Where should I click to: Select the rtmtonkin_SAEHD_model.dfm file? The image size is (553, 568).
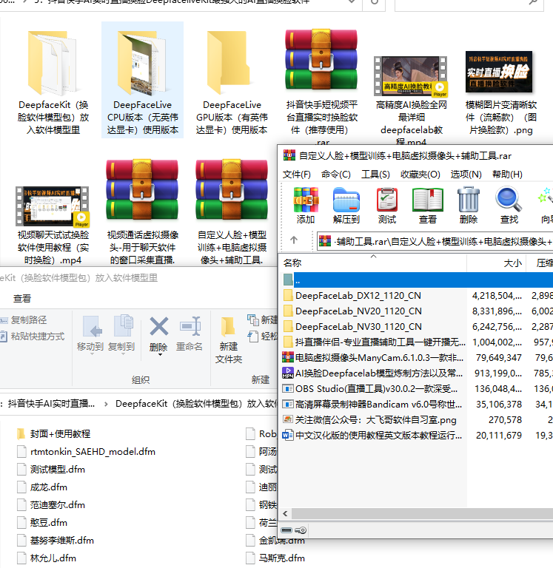(x=87, y=452)
